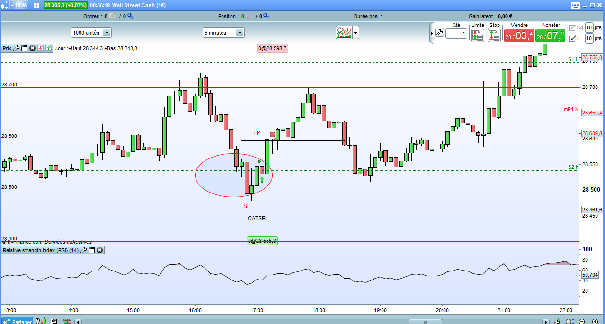605x324 pixels.
Task: Click the green Acheter buy price button
Action: point(551,35)
